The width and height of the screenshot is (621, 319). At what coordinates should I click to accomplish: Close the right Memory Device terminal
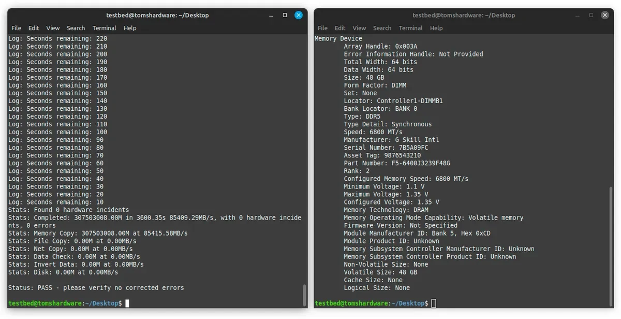pyautogui.click(x=604, y=16)
